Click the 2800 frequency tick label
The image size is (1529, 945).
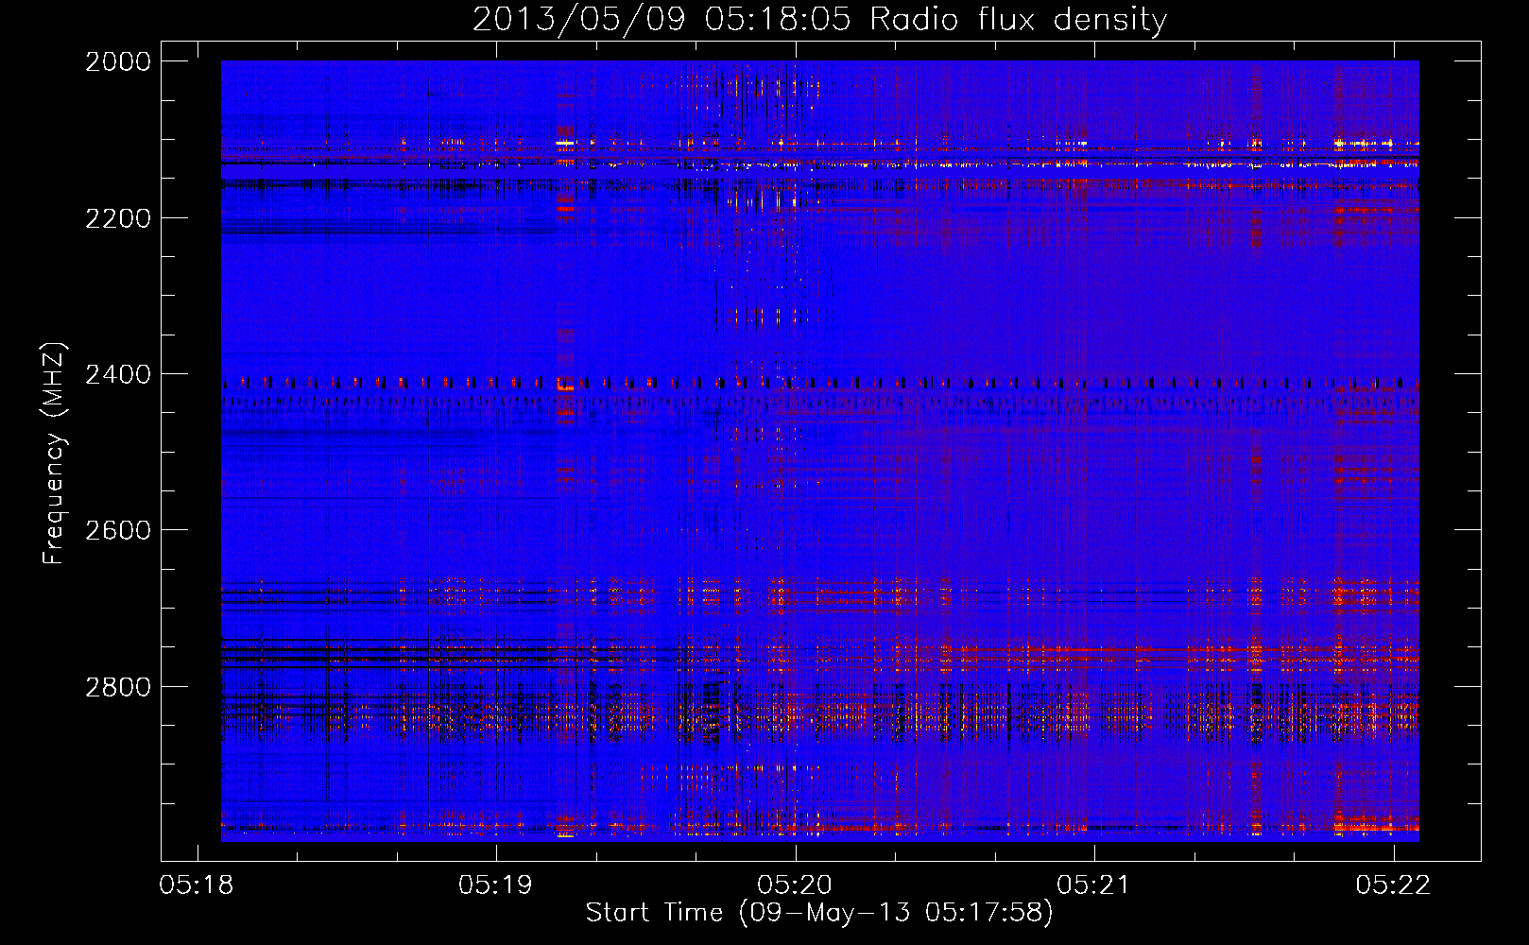(x=118, y=687)
